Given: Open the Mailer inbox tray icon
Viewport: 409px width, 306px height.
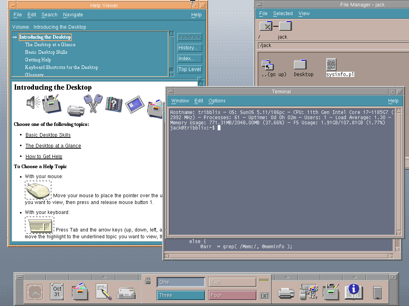Looking at the screenshot, I should [126, 293].
